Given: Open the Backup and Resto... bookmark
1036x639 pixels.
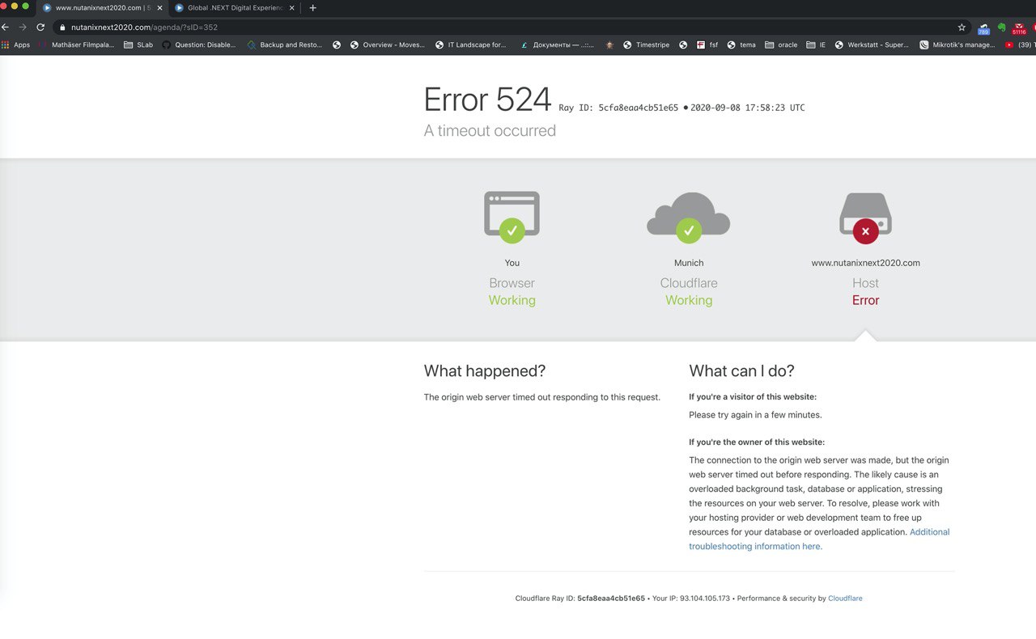Looking at the screenshot, I should pyautogui.click(x=284, y=44).
